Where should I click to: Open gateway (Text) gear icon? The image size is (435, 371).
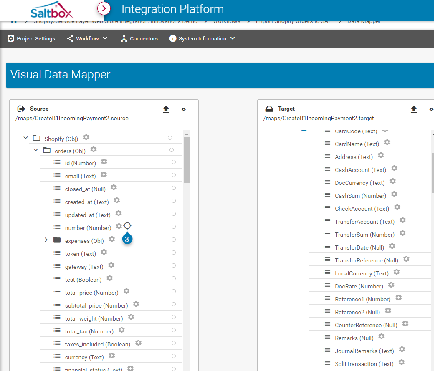pyautogui.click(x=111, y=265)
